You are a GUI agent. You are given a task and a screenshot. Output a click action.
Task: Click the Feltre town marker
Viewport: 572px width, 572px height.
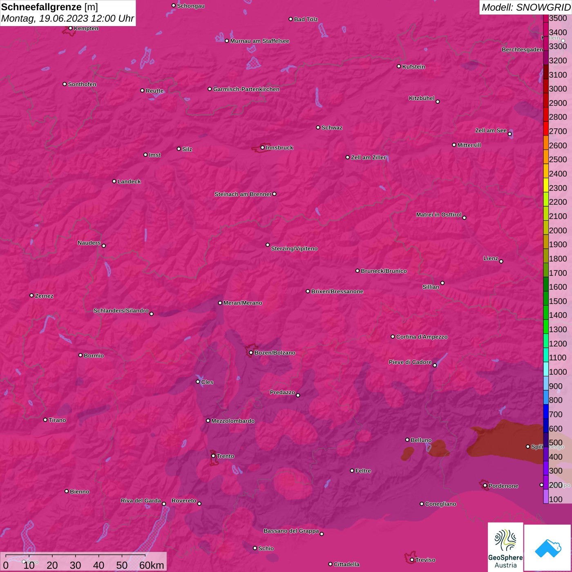[x=352, y=471]
